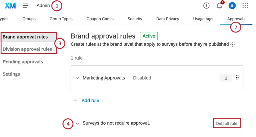Click the drag handle on Marketing Approvals
The height and width of the screenshot is (137, 256).
click(x=237, y=78)
